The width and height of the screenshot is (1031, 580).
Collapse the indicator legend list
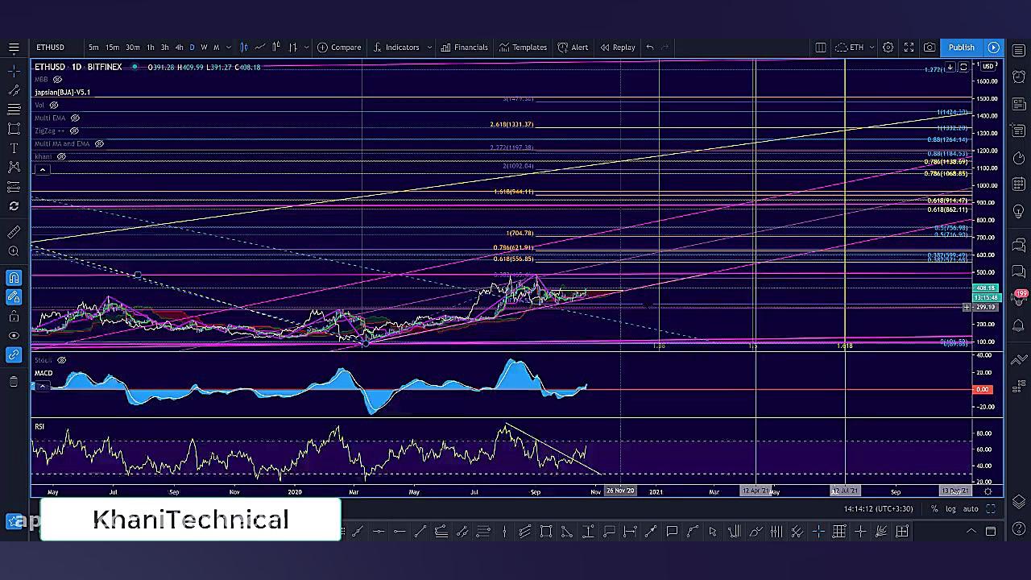click(x=42, y=169)
